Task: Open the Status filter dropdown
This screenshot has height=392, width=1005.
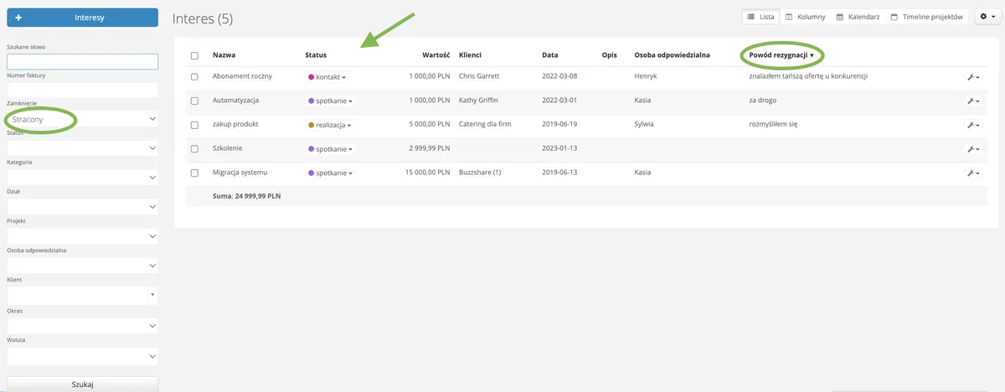Action: pos(82,148)
